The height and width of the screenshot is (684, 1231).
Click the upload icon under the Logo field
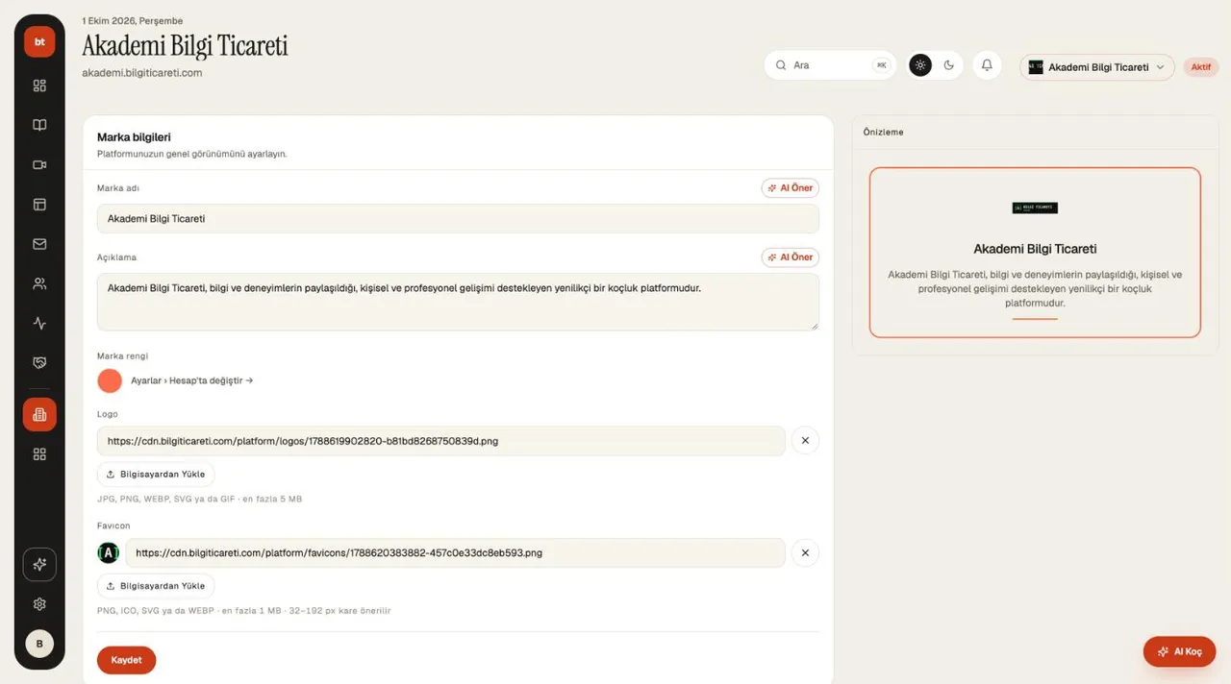[111, 475]
